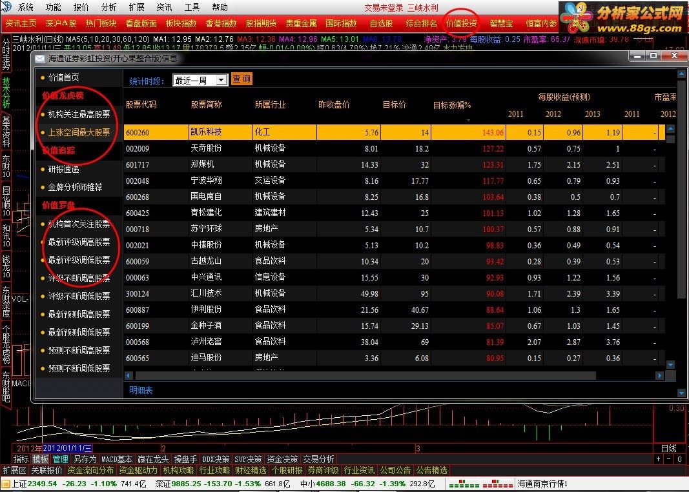Select 评级不断调低股票 in the sidebar
The image size is (689, 492).
pyautogui.click(x=79, y=296)
